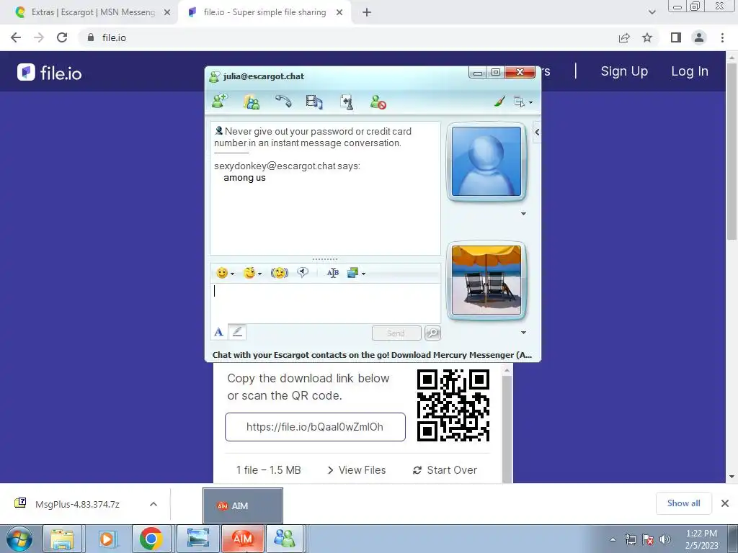Switch to handwriting input mode
This screenshot has width=738, height=553.
(x=237, y=332)
